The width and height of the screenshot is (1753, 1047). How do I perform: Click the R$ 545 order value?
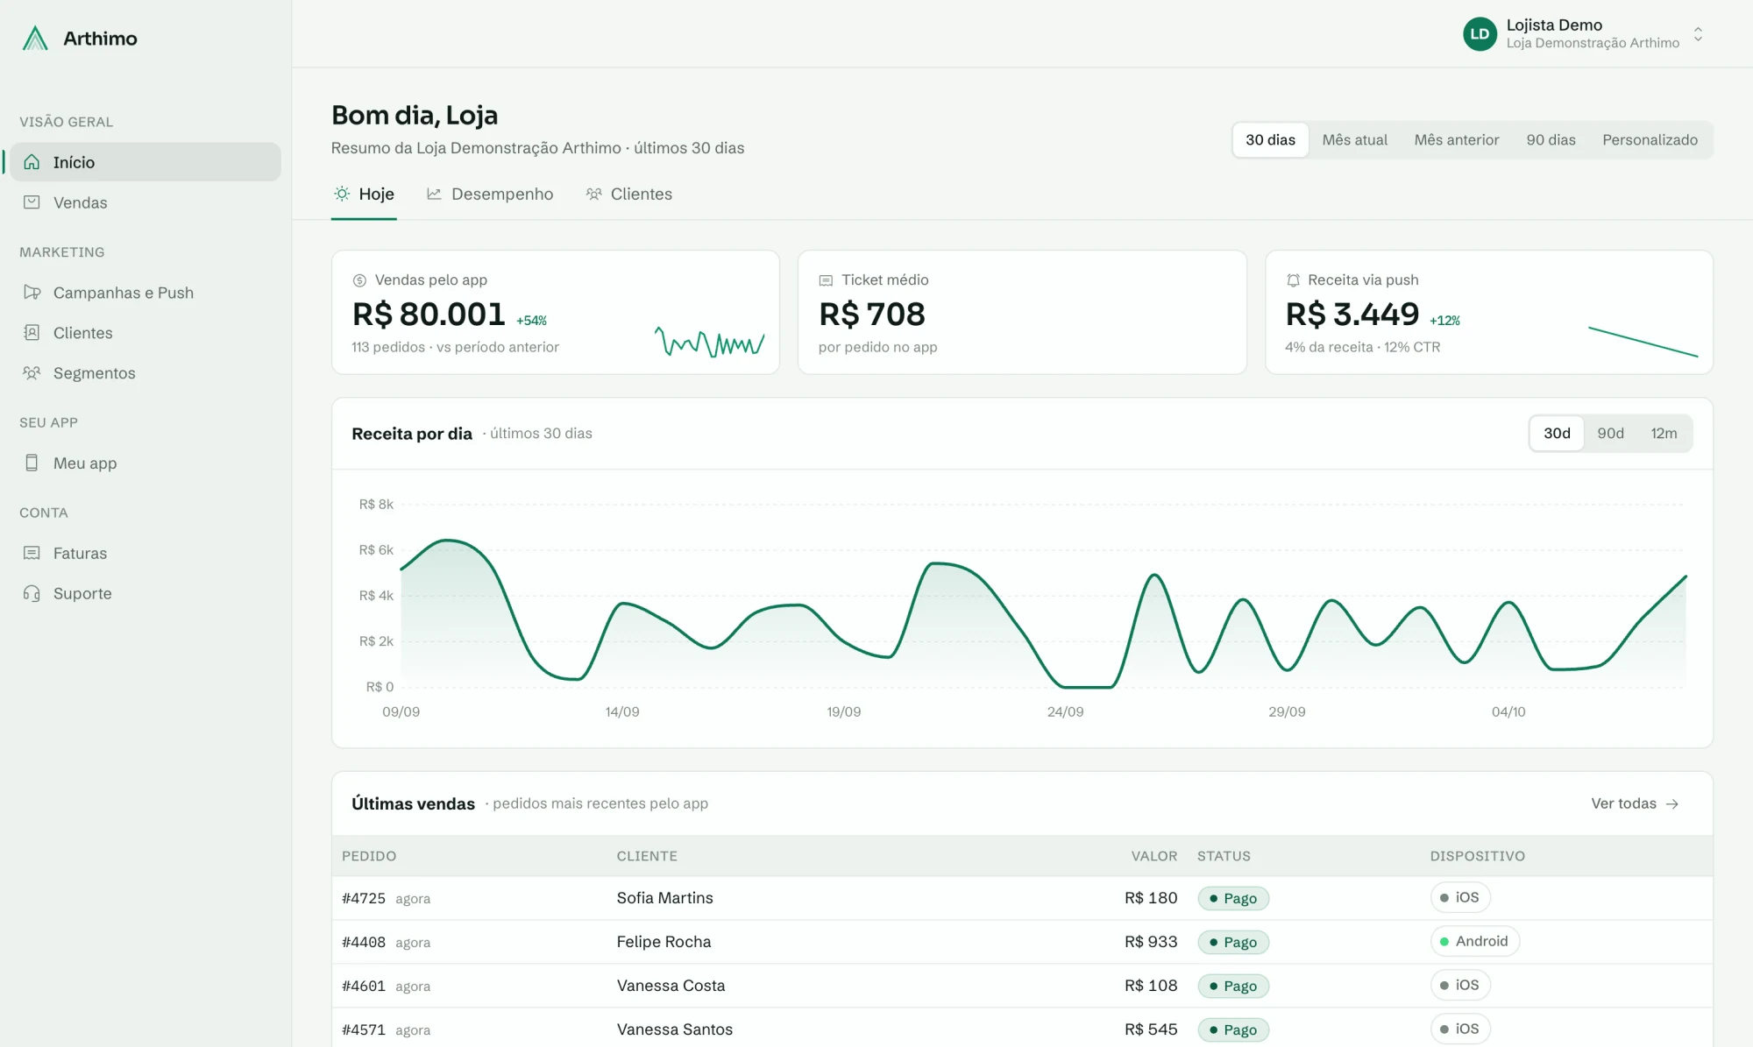point(1151,1029)
